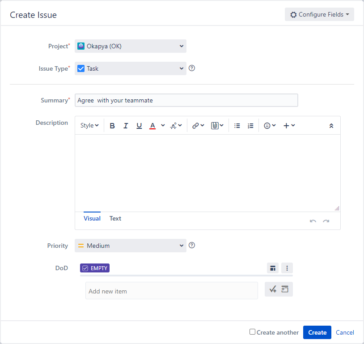
Task: Apply italic formatting in description editor
Action: click(x=126, y=126)
